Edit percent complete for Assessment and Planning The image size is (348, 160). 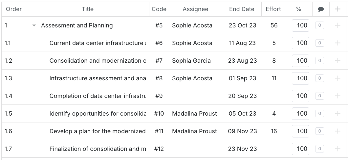[x=300, y=25]
